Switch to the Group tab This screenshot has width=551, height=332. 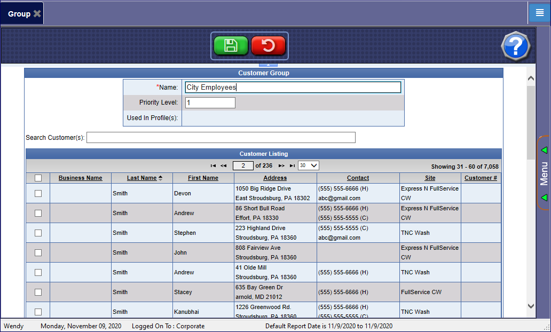pos(19,14)
